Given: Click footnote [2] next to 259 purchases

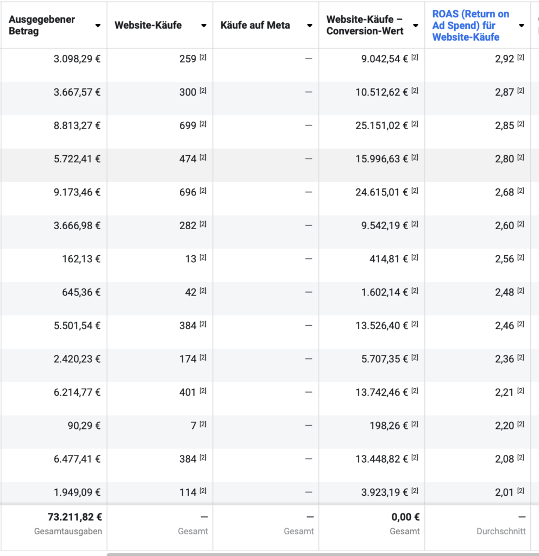Looking at the screenshot, I should tap(203, 57).
